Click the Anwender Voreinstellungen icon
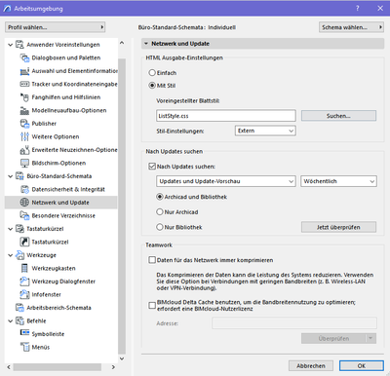Image resolution: width=390 pixels, height=376 pixels. (19, 45)
